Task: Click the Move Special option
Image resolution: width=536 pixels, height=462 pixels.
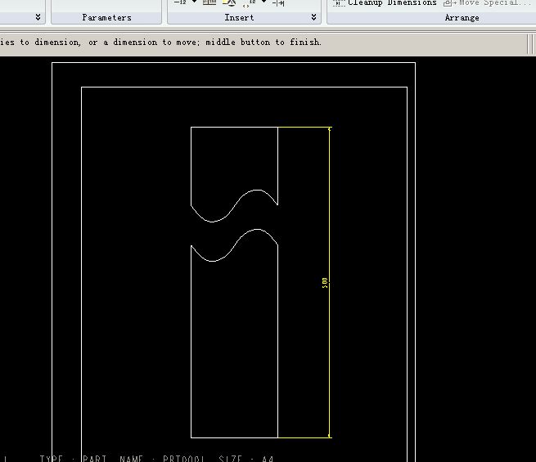Action: [x=487, y=2]
